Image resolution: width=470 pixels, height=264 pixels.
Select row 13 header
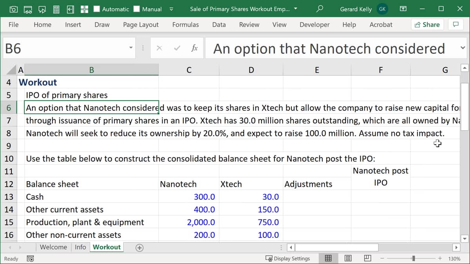click(9, 197)
